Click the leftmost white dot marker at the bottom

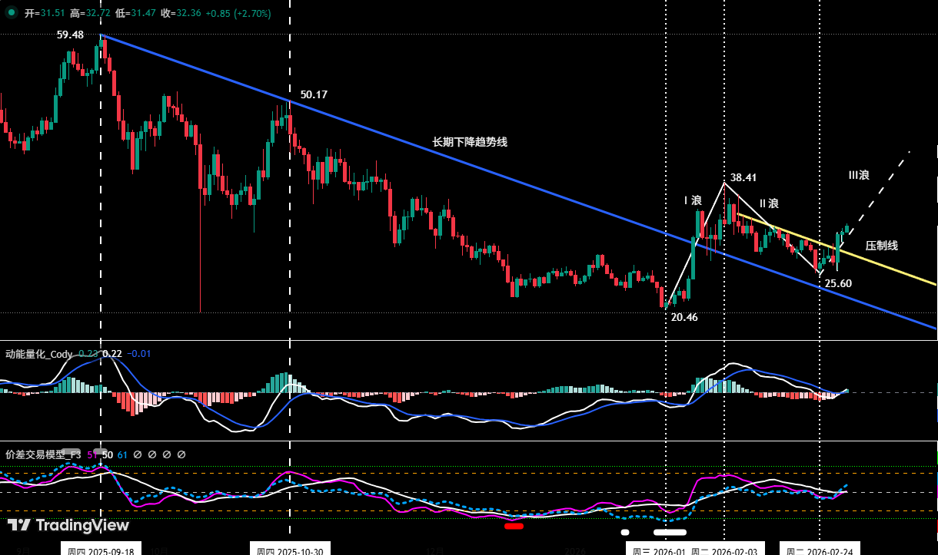tap(625, 530)
